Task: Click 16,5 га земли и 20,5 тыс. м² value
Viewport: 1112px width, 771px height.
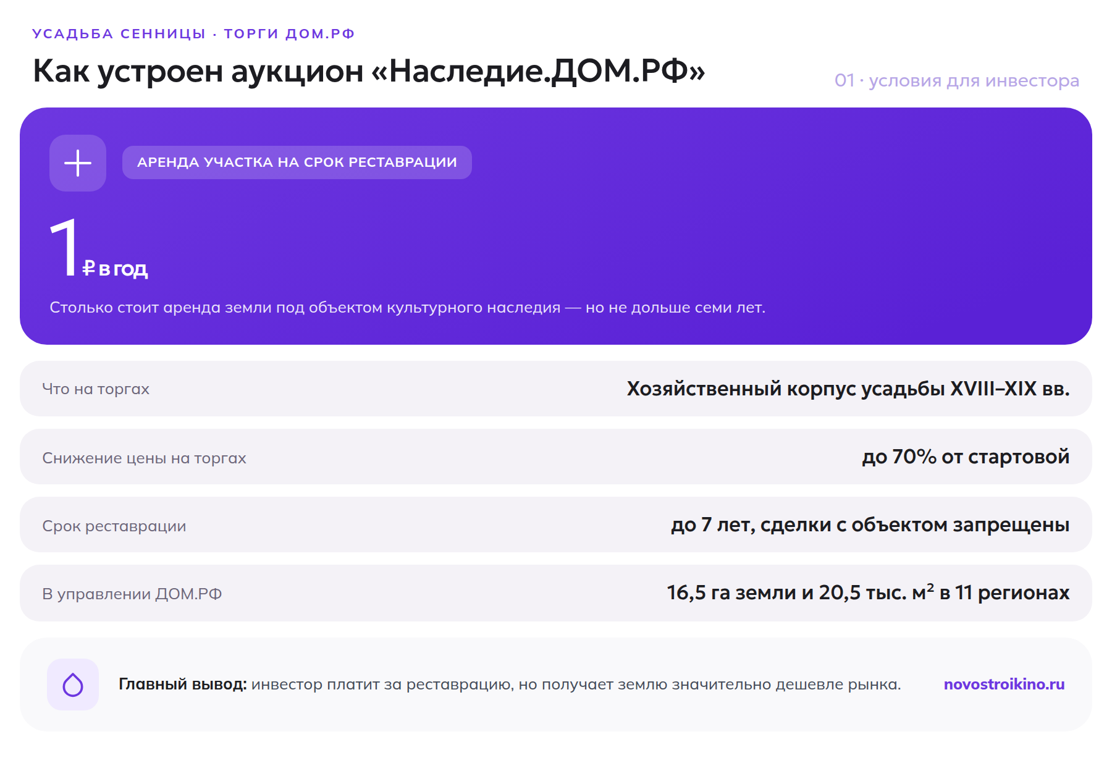Action: 868,592
